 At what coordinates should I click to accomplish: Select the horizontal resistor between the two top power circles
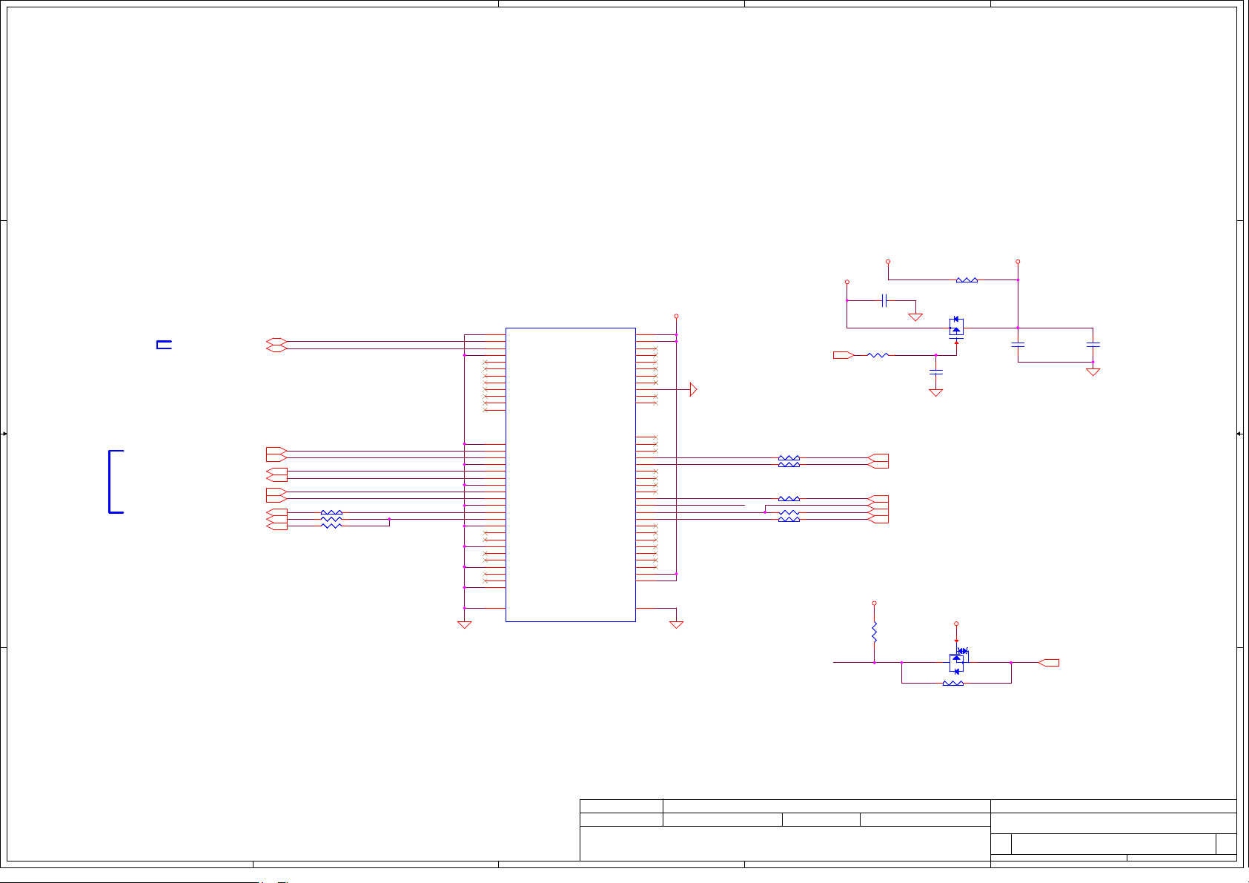pyautogui.click(x=967, y=280)
